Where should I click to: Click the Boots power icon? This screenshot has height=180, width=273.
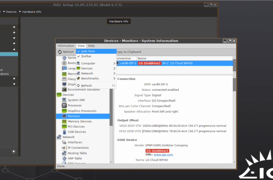pyautogui.click(x=64, y=63)
